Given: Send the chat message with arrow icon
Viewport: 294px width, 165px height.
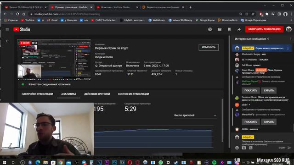Looking at the screenshot, I should pyautogui.click(x=289, y=148).
